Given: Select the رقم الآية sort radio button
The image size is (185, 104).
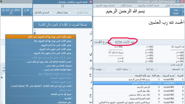Looking at the screenshot, I should 156,70.
